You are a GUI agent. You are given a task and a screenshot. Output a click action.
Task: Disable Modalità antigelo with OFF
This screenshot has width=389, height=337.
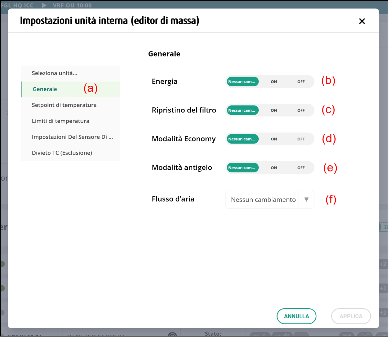pos(301,168)
